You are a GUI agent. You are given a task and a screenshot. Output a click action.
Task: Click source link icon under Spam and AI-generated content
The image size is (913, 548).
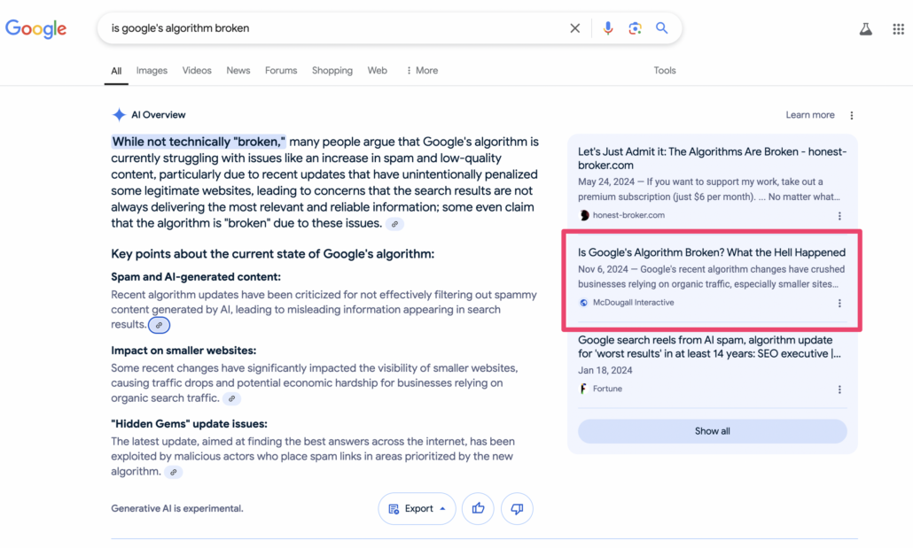[159, 326]
